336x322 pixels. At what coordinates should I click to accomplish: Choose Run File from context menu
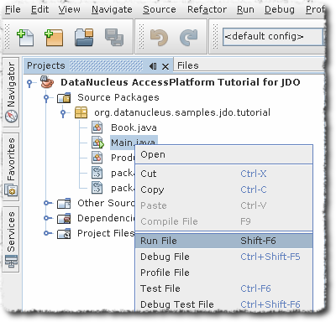tap(223, 241)
